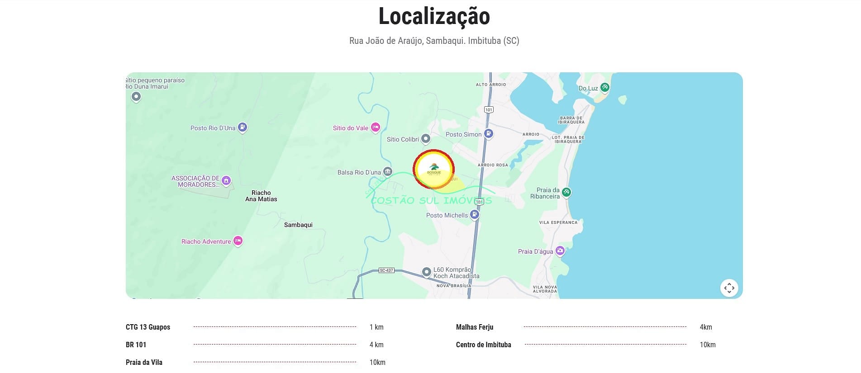Select the Associação de Moradores marker icon
The height and width of the screenshot is (373, 861).
[x=226, y=181]
